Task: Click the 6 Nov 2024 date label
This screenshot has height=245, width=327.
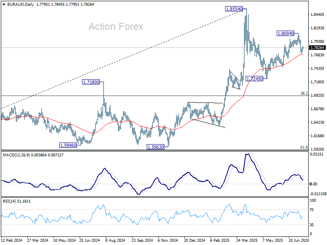Action: tap(168, 240)
